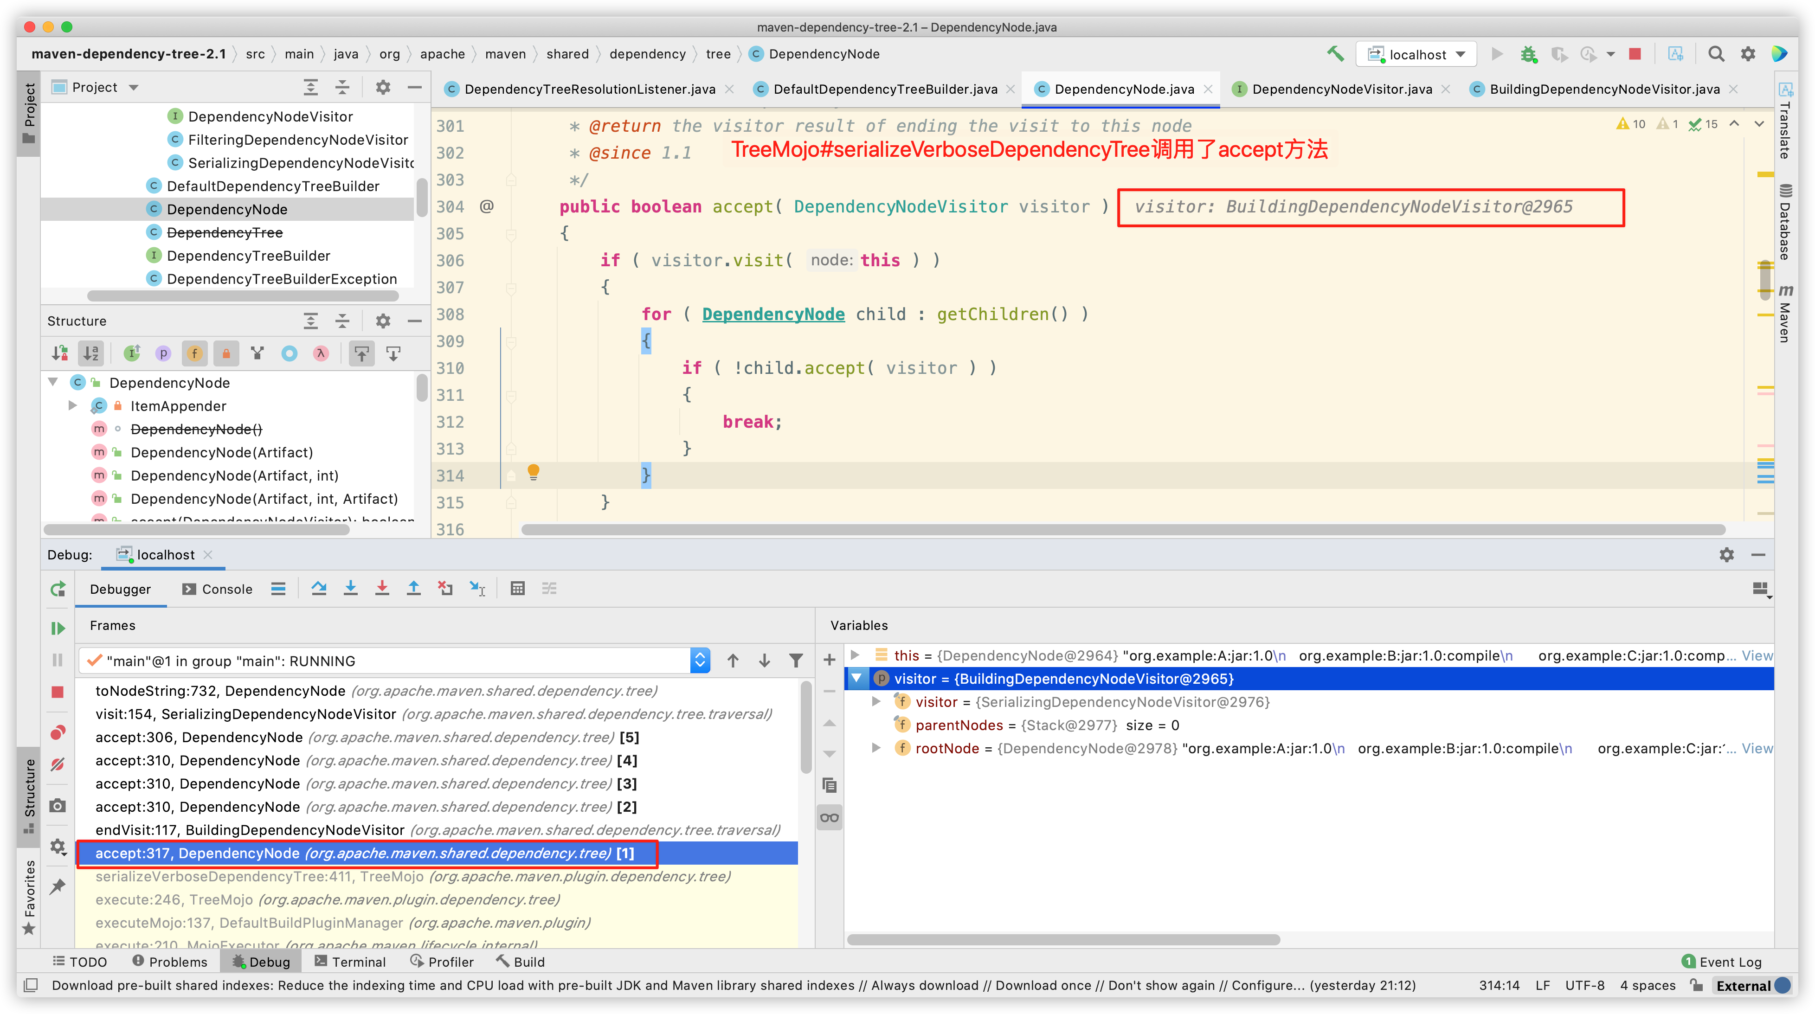Click View link for 'this' variable
This screenshot has height=1014, width=1815.
tap(1757, 655)
